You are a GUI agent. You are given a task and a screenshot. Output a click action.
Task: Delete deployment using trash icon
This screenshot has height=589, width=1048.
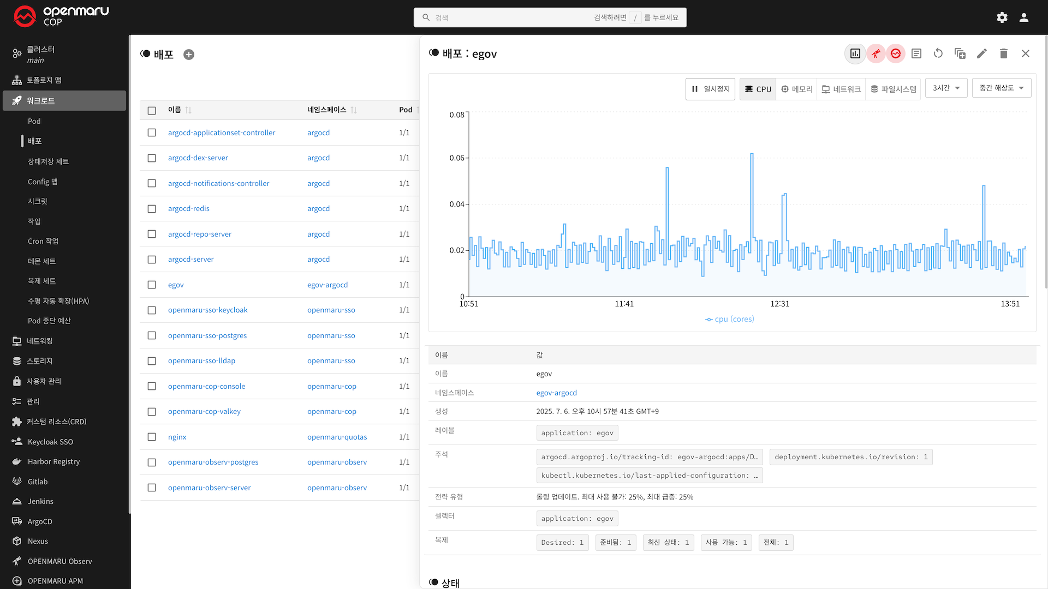click(1004, 53)
